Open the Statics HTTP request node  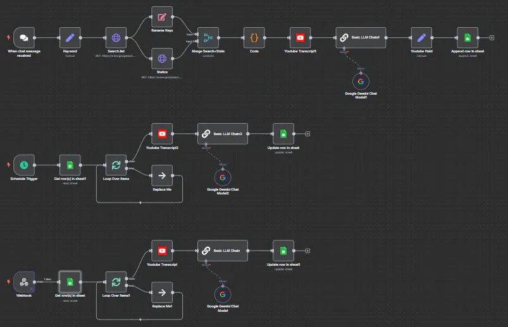click(162, 59)
